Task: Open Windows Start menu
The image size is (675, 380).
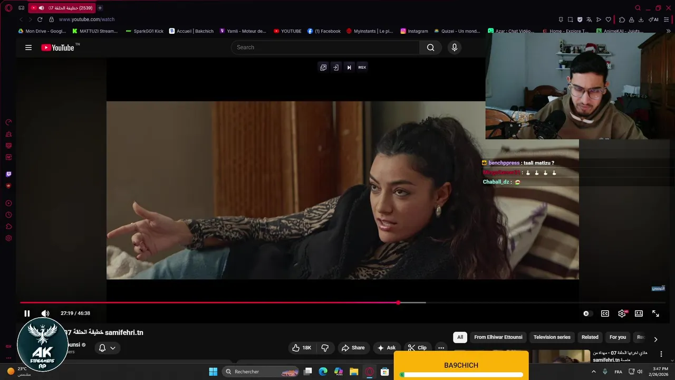Action: coord(213,372)
